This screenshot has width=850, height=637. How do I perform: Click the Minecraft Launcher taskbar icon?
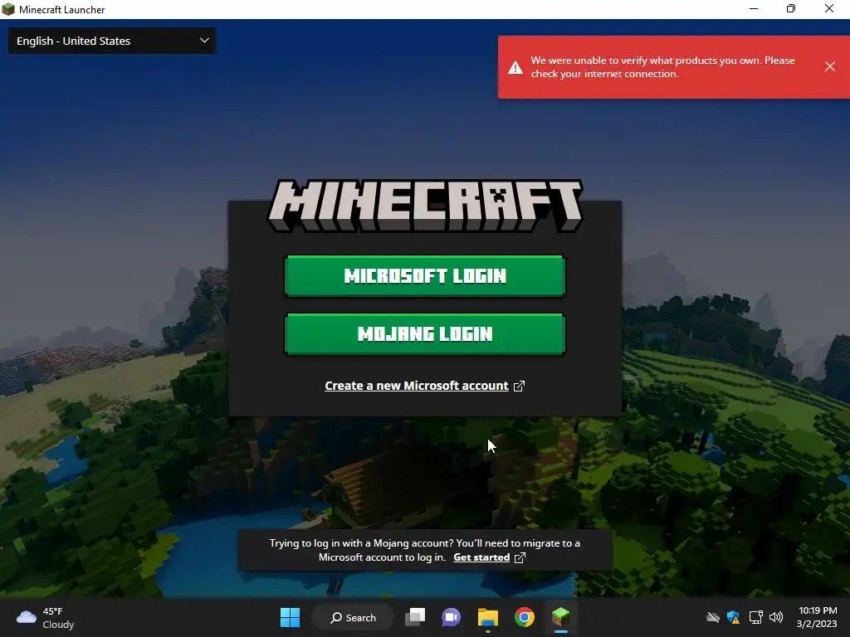click(x=561, y=617)
